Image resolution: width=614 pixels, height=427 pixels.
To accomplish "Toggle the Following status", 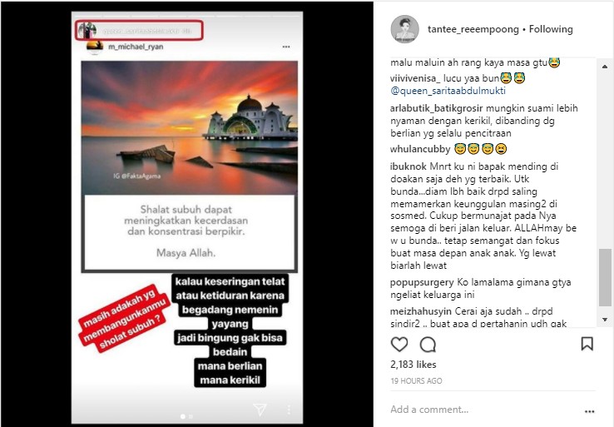I will tap(551, 29).
